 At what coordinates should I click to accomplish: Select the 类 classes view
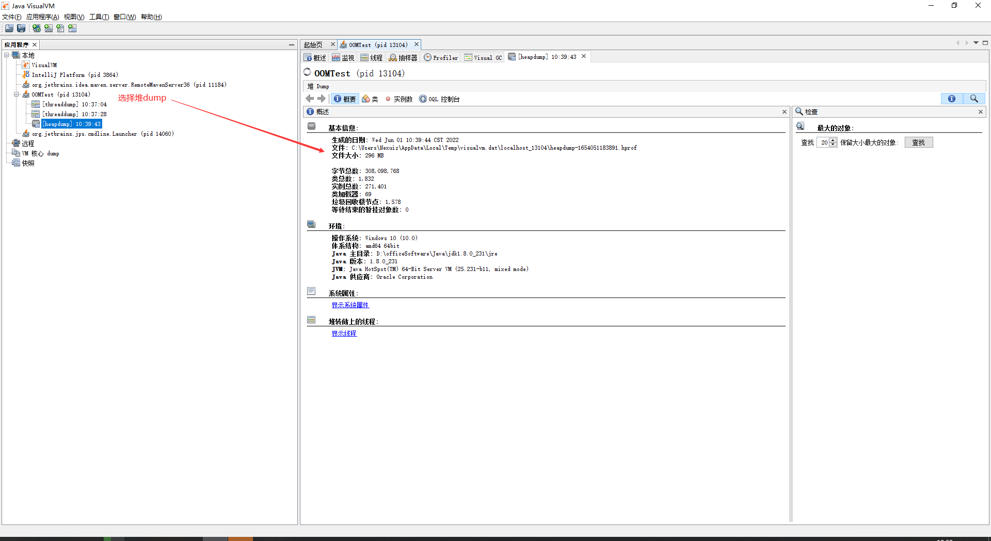tap(370, 99)
